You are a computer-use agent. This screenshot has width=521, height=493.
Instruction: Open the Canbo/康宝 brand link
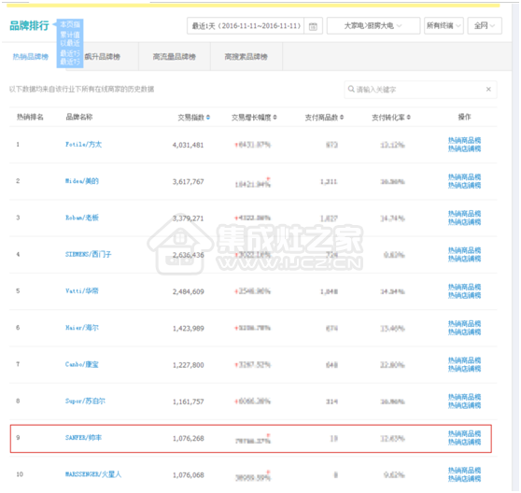82,364
